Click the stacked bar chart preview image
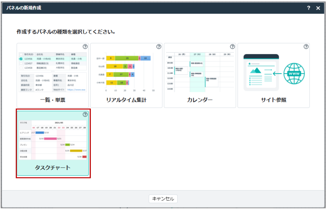The width and height of the screenshot is (326, 209). [126, 72]
